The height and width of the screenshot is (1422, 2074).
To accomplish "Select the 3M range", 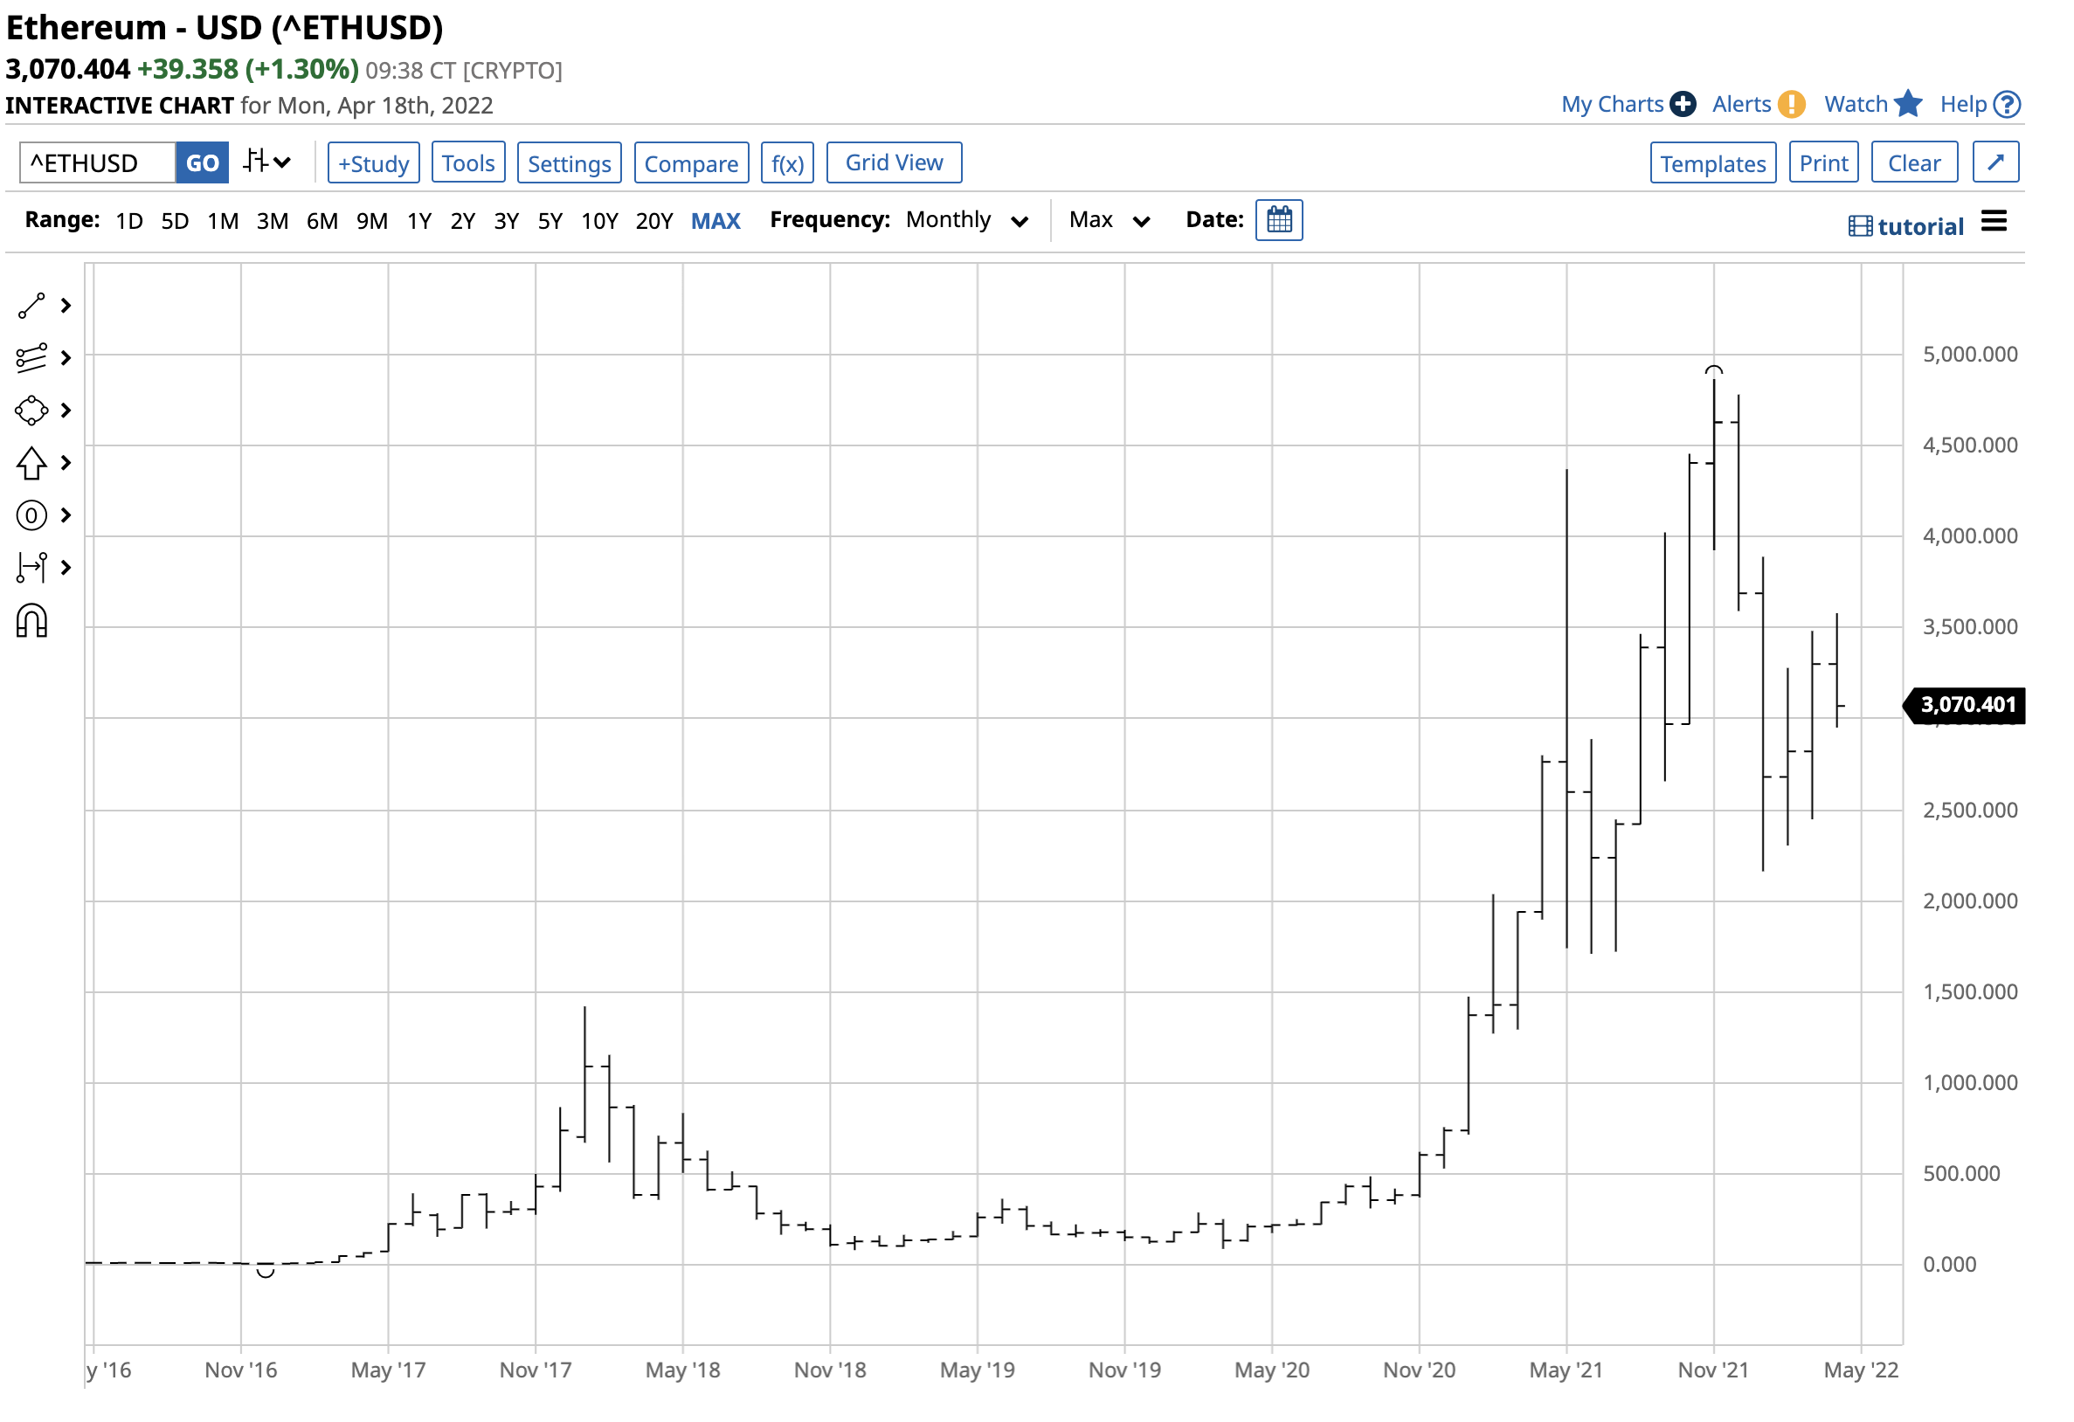I will 273,220.
